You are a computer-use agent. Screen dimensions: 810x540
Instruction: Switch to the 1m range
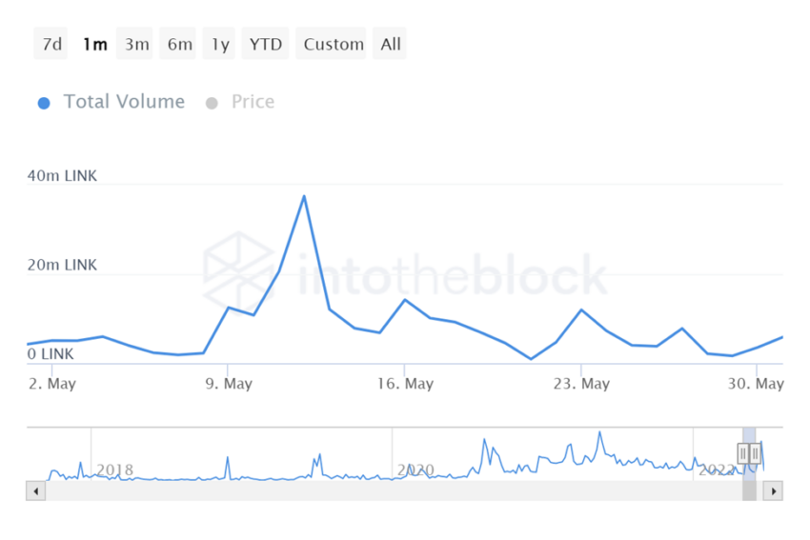pyautogui.click(x=94, y=44)
